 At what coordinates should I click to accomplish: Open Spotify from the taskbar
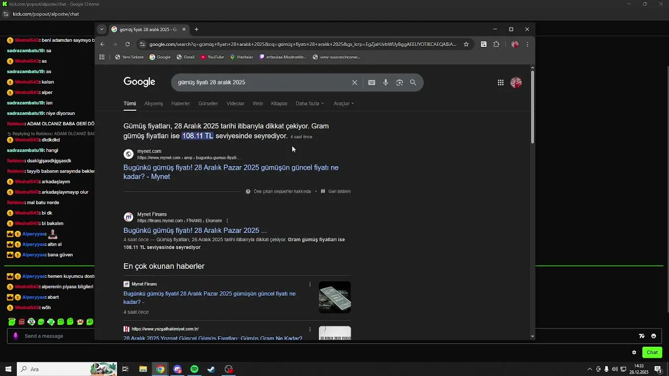(x=194, y=369)
